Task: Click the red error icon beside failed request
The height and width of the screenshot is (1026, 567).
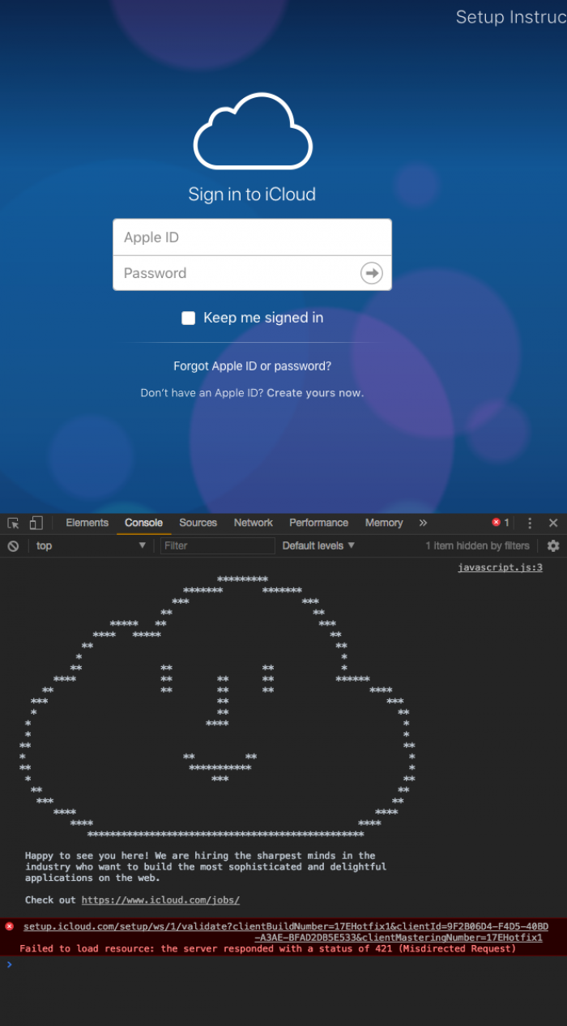Action: point(10,926)
